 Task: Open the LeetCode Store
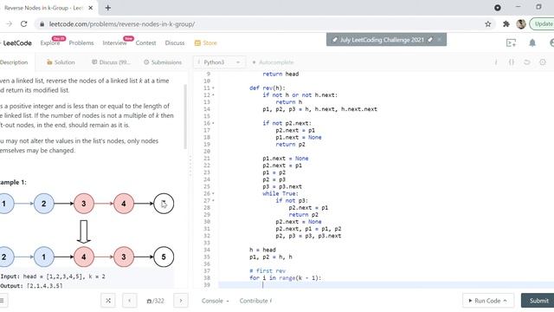[x=206, y=42]
